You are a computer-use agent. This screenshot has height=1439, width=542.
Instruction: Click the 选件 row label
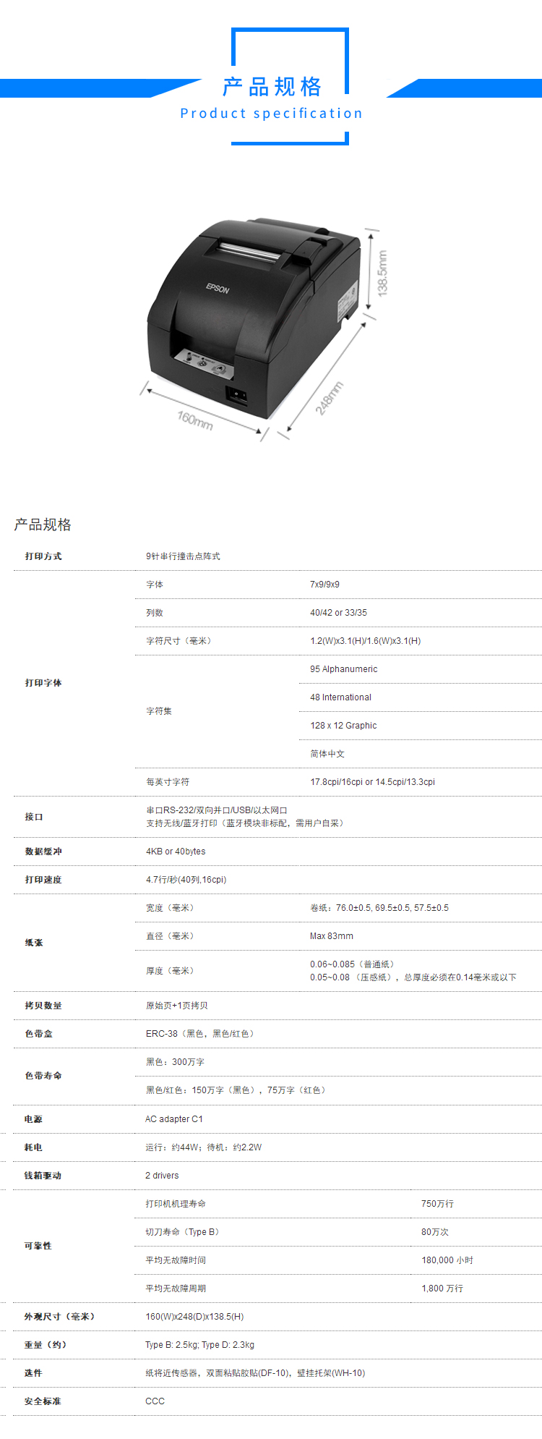pyautogui.click(x=33, y=1373)
